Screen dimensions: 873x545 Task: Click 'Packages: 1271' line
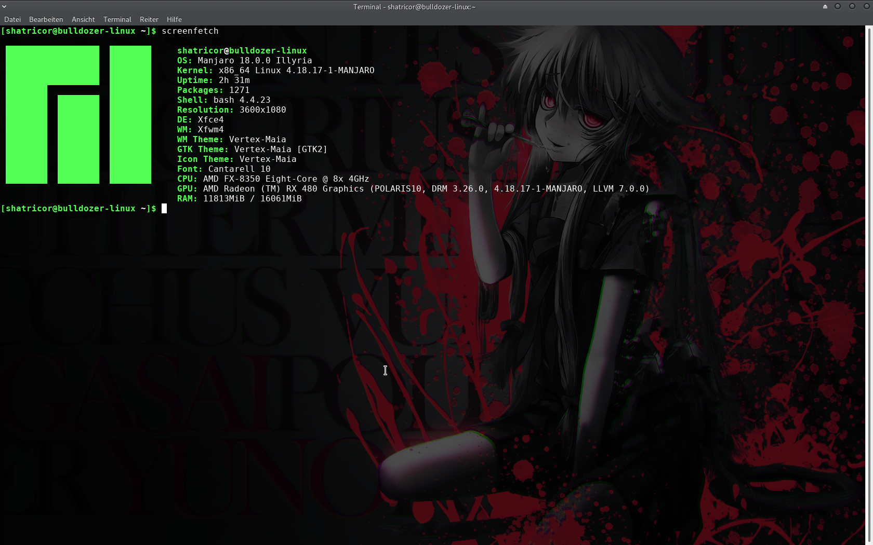[x=213, y=90]
